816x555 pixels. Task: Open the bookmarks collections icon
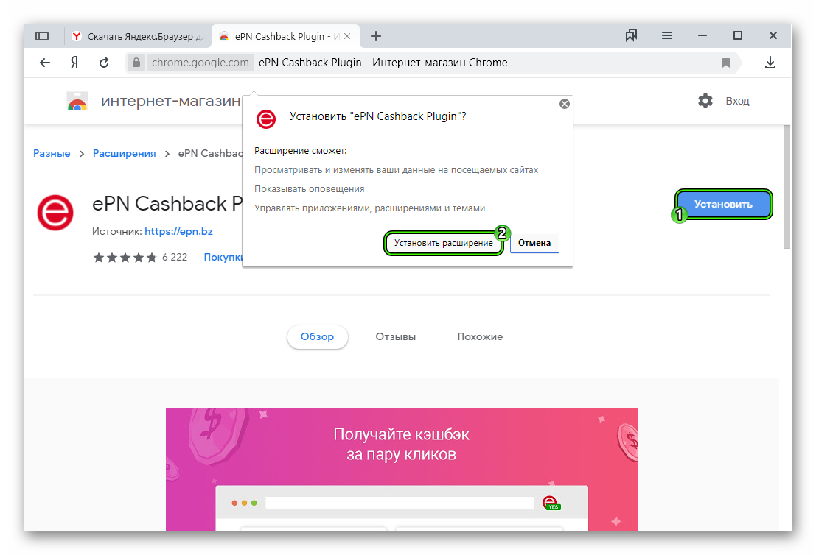point(631,35)
